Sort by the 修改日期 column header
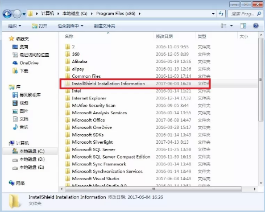265x212 pixels. 164,36
